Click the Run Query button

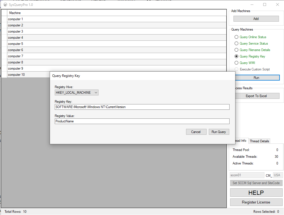219,132
